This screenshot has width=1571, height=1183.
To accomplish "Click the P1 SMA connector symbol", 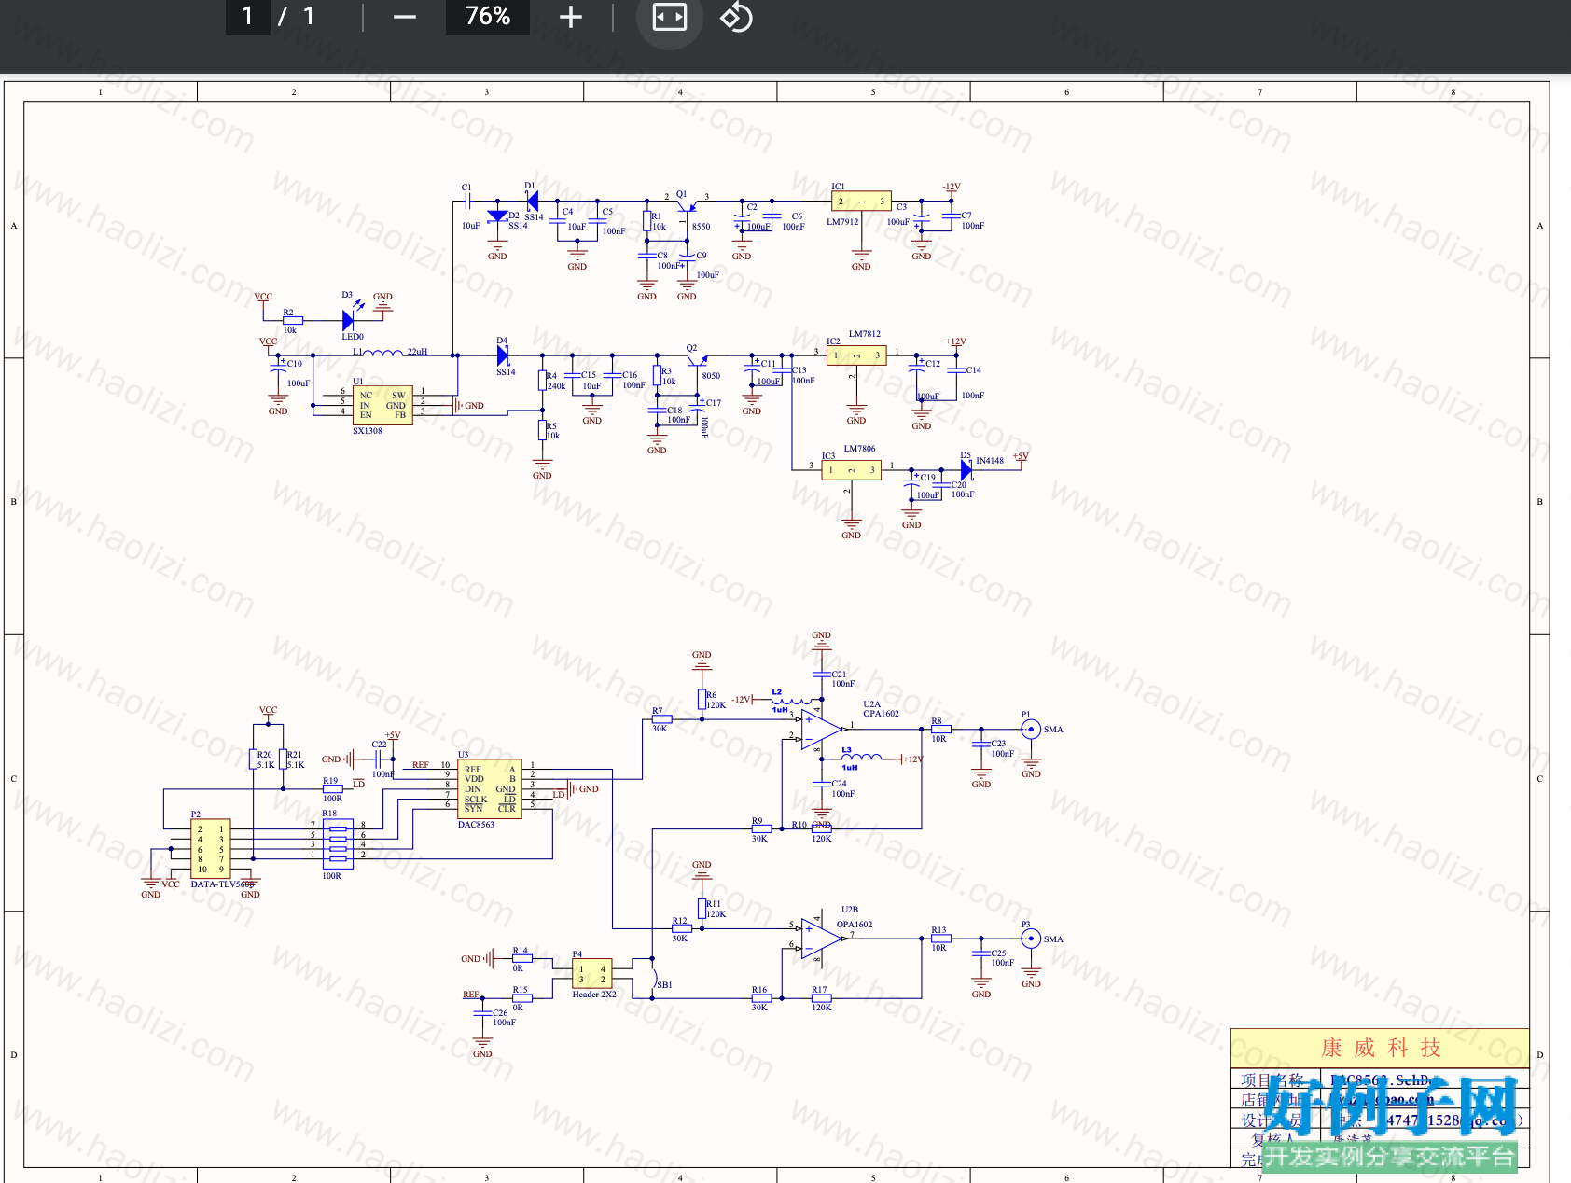I will pyautogui.click(x=1031, y=729).
